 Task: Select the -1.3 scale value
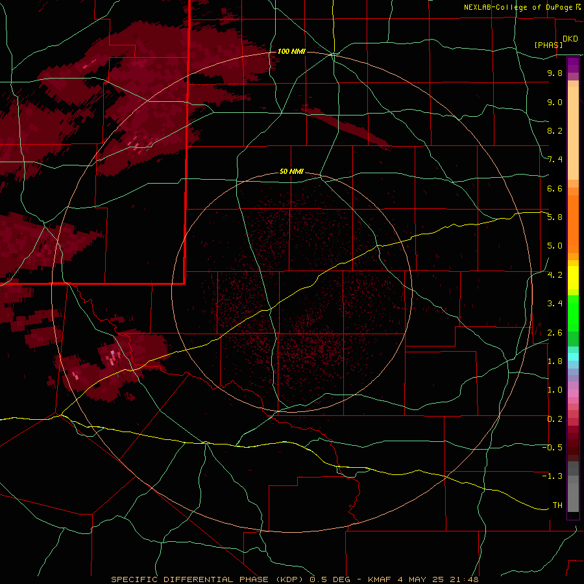pos(552,476)
